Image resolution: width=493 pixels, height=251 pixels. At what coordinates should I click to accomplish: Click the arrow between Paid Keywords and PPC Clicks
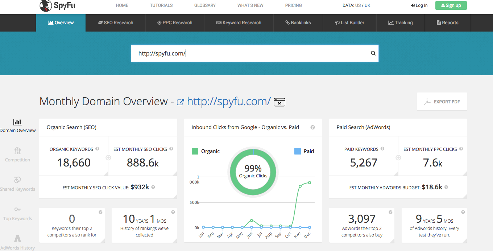pos(398,158)
